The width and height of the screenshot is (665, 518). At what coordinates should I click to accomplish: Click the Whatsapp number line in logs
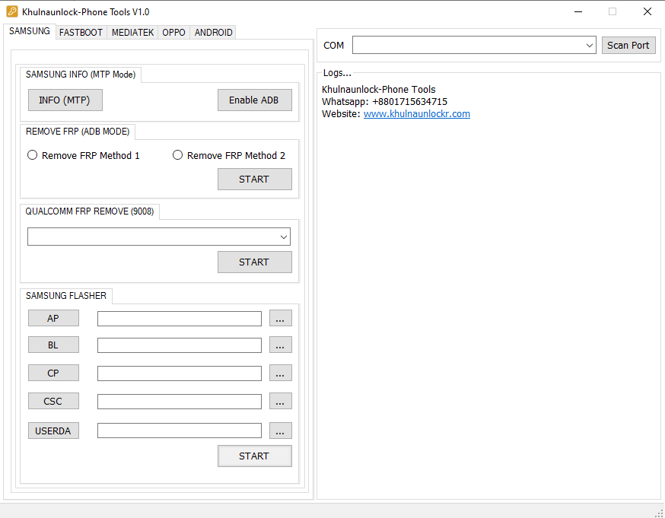[x=384, y=102]
